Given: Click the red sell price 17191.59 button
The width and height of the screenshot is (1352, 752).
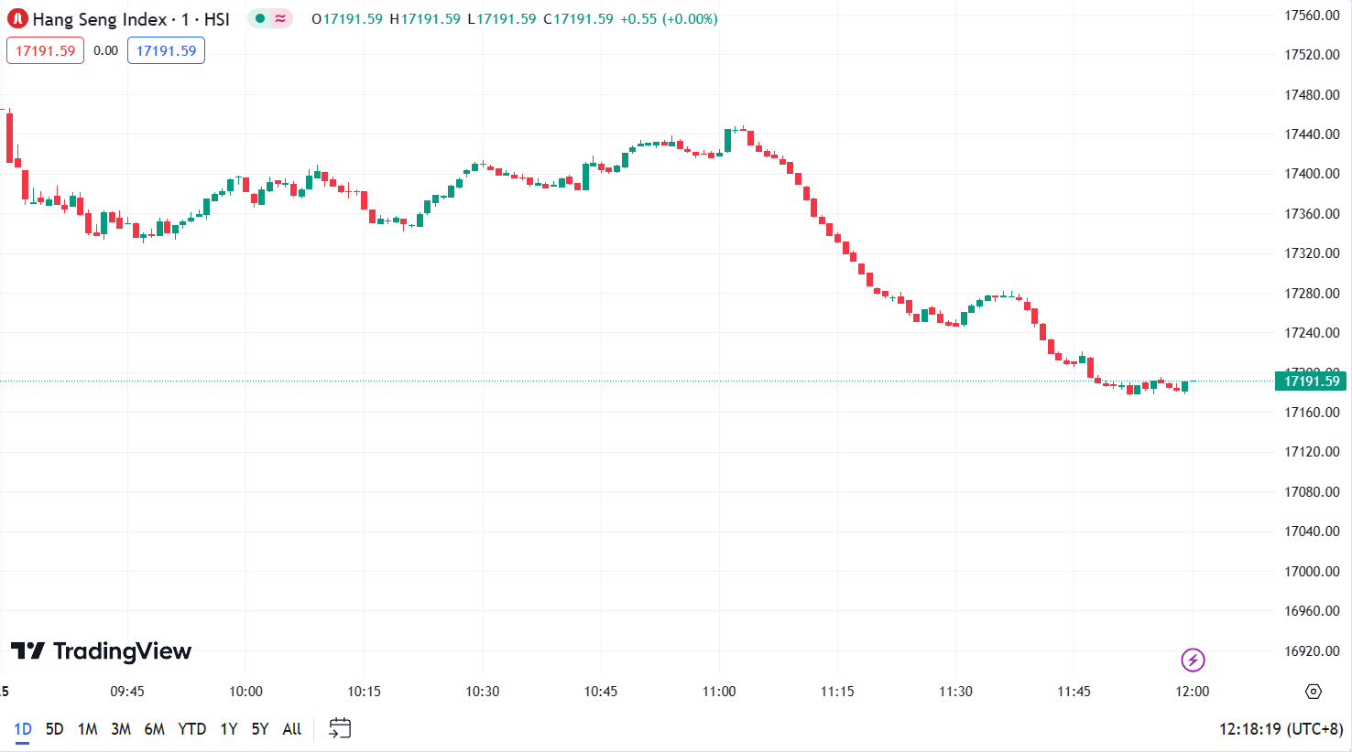Looking at the screenshot, I should coord(45,51).
